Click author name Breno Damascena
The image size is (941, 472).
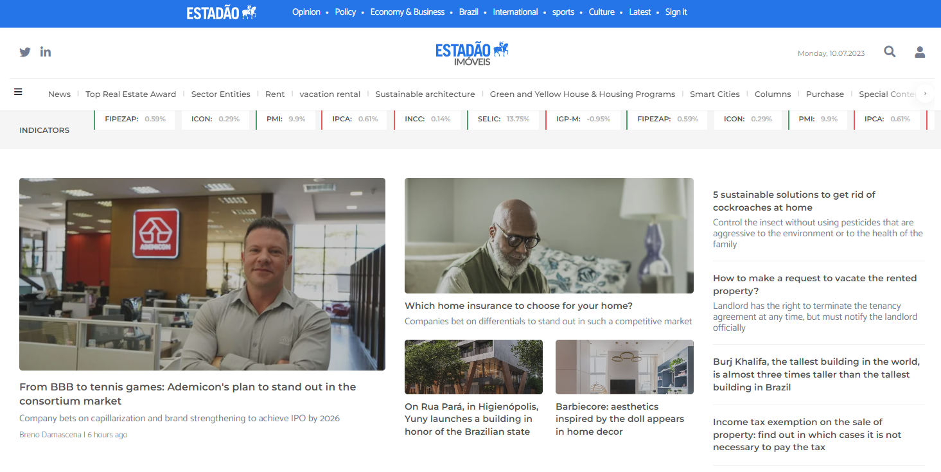pos(48,435)
